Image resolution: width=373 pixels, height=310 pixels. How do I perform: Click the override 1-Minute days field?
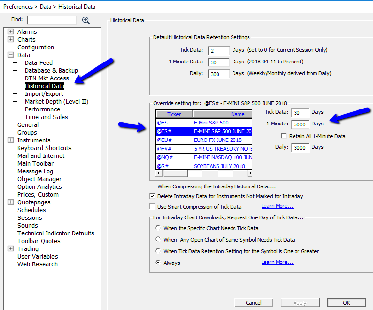click(x=300, y=124)
